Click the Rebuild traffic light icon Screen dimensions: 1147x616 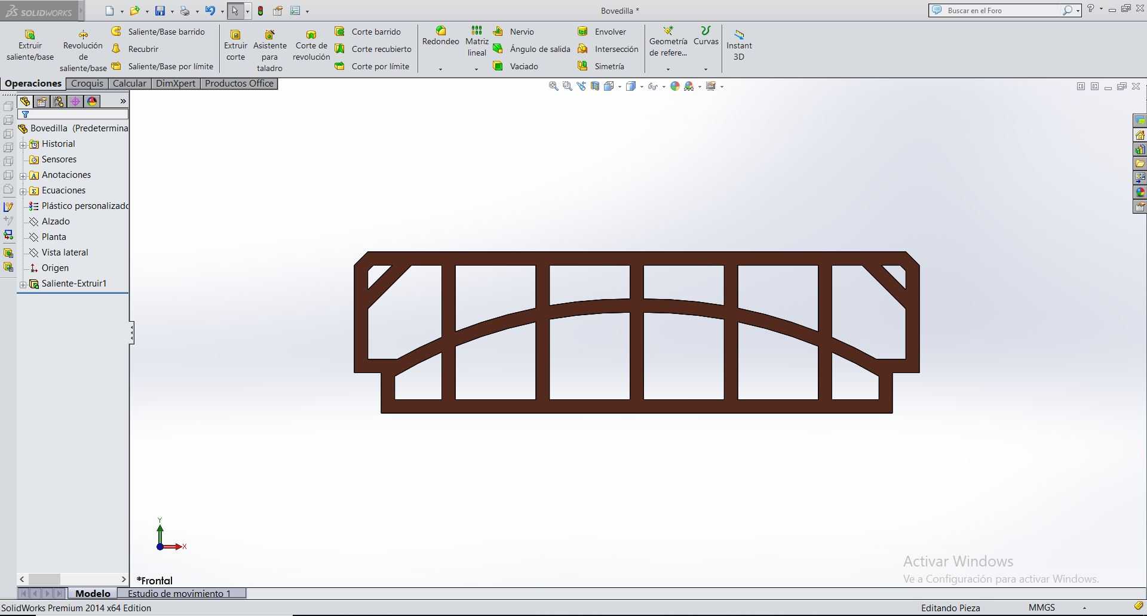[x=260, y=11]
